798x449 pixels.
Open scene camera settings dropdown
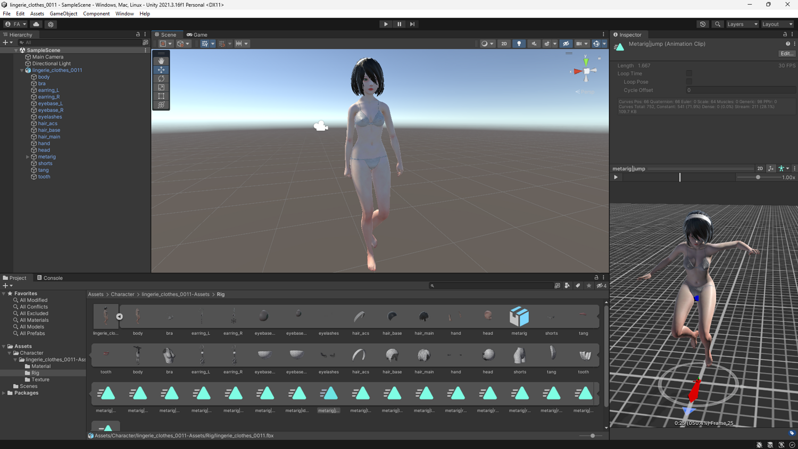(582, 44)
